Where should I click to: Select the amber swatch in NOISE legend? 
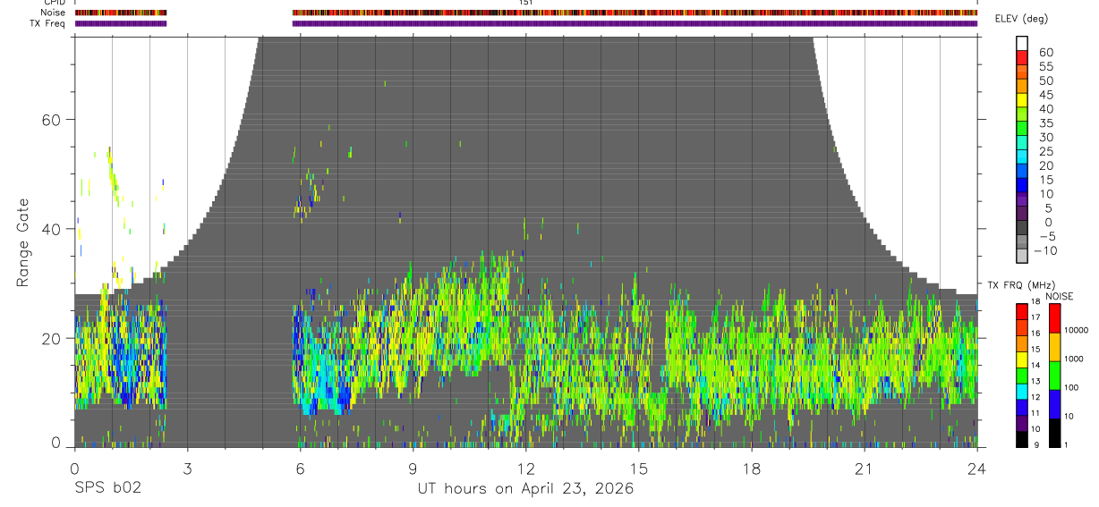(1054, 347)
